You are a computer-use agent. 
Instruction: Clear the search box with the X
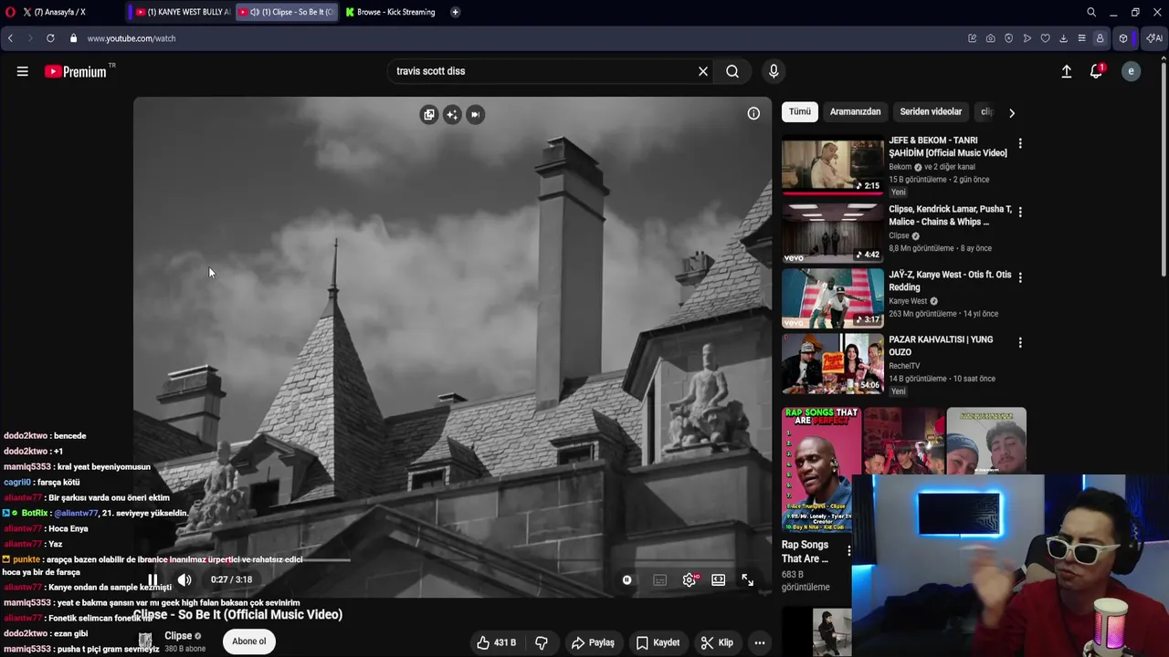point(703,71)
